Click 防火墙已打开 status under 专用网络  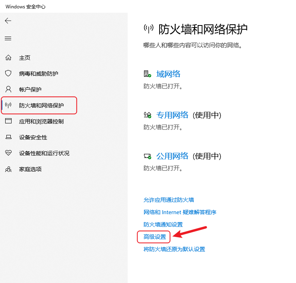[x=163, y=127]
